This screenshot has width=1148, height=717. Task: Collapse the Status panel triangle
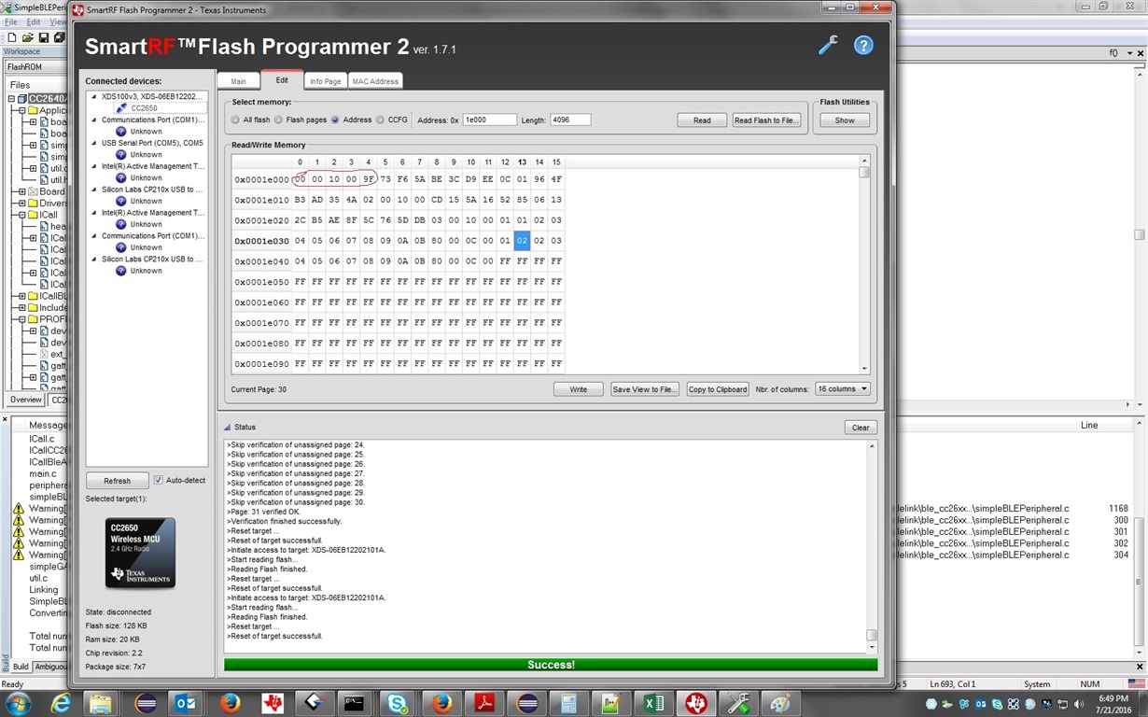point(227,427)
